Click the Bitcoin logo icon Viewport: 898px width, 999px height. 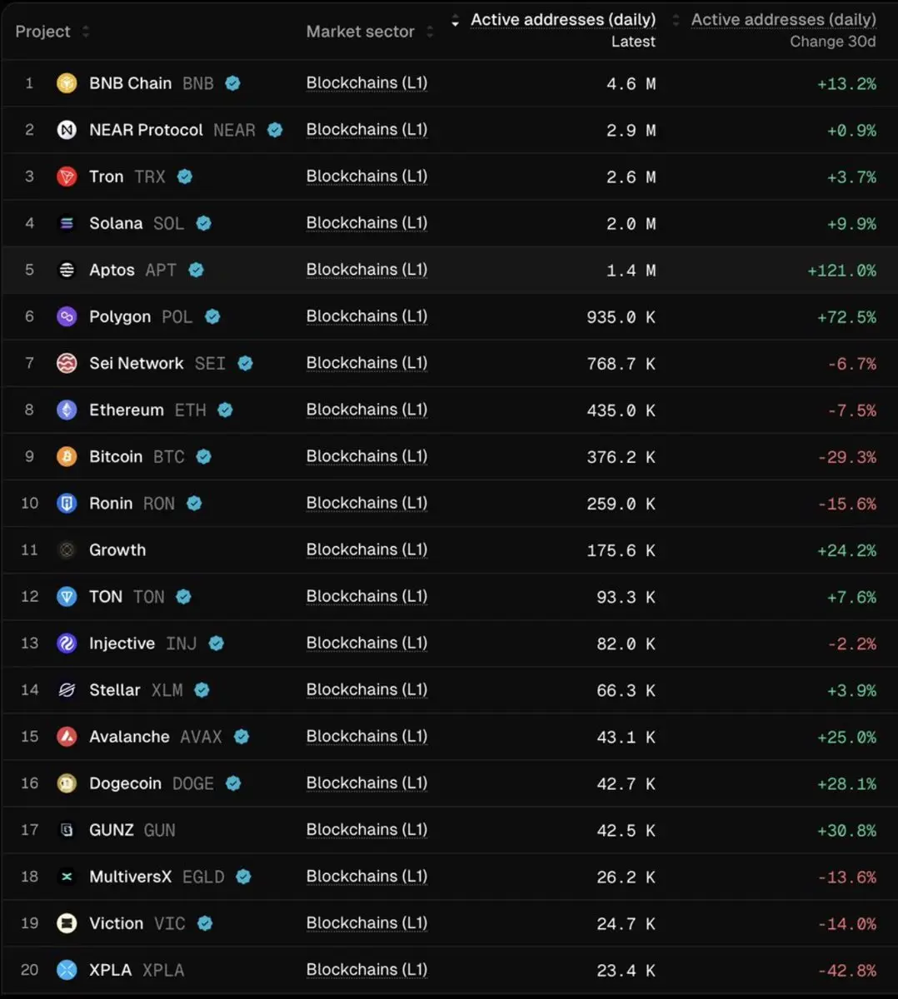[67, 456]
